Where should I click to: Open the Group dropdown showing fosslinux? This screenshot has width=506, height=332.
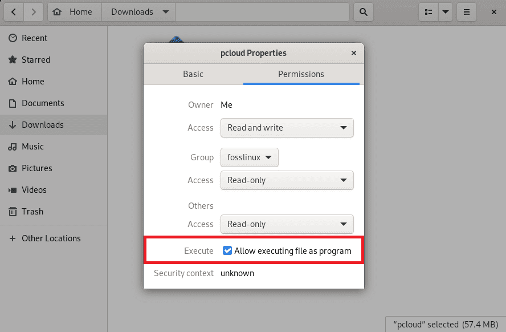click(250, 157)
